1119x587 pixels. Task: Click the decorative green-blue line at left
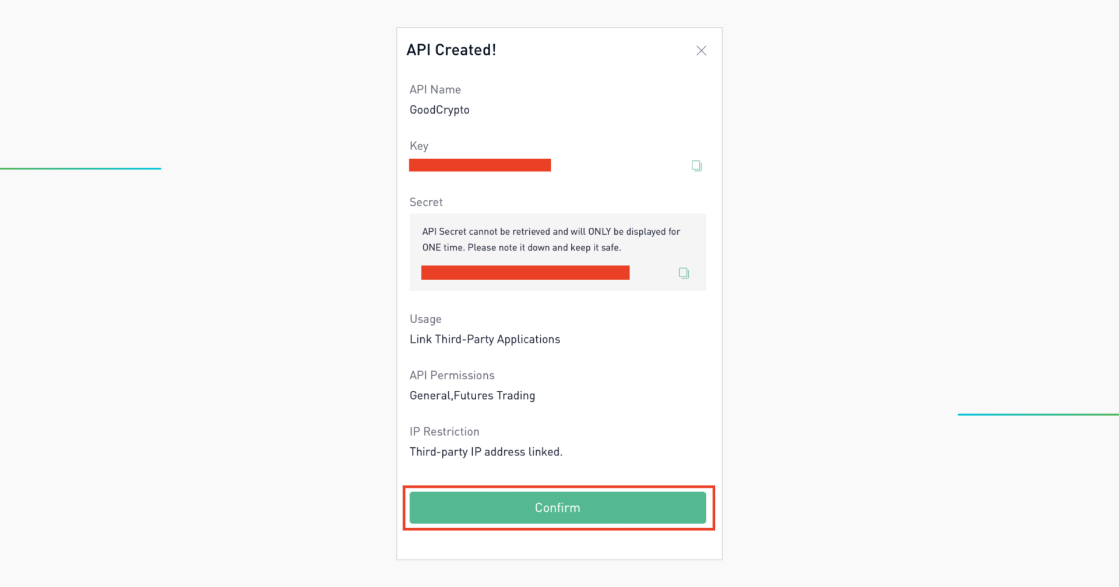(80, 169)
